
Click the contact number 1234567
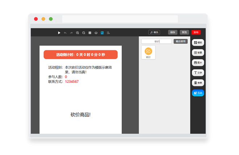72,81
